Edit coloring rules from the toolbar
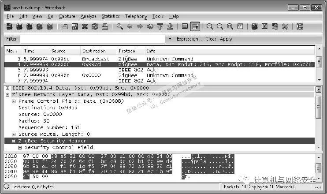Screen dimensions: 327x194 tap(275, 26)
